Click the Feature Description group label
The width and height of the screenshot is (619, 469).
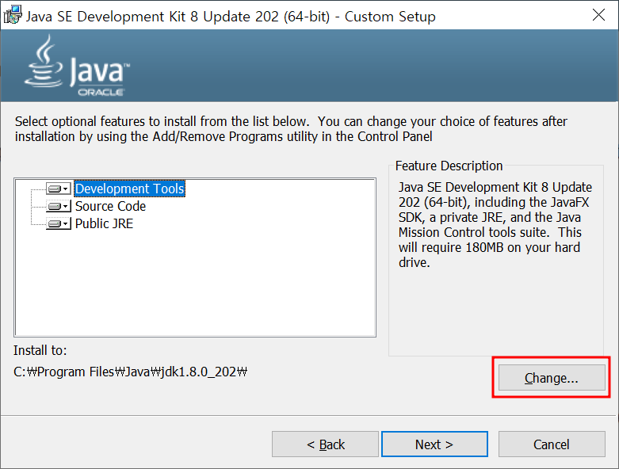click(x=449, y=166)
